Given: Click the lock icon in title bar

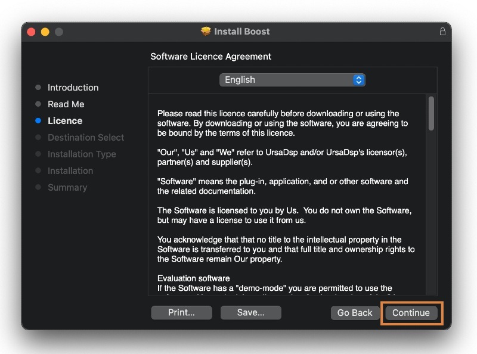Looking at the screenshot, I should (442, 32).
